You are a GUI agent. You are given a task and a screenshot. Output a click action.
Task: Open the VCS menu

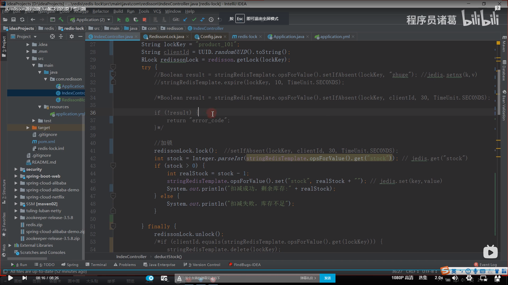click(157, 11)
